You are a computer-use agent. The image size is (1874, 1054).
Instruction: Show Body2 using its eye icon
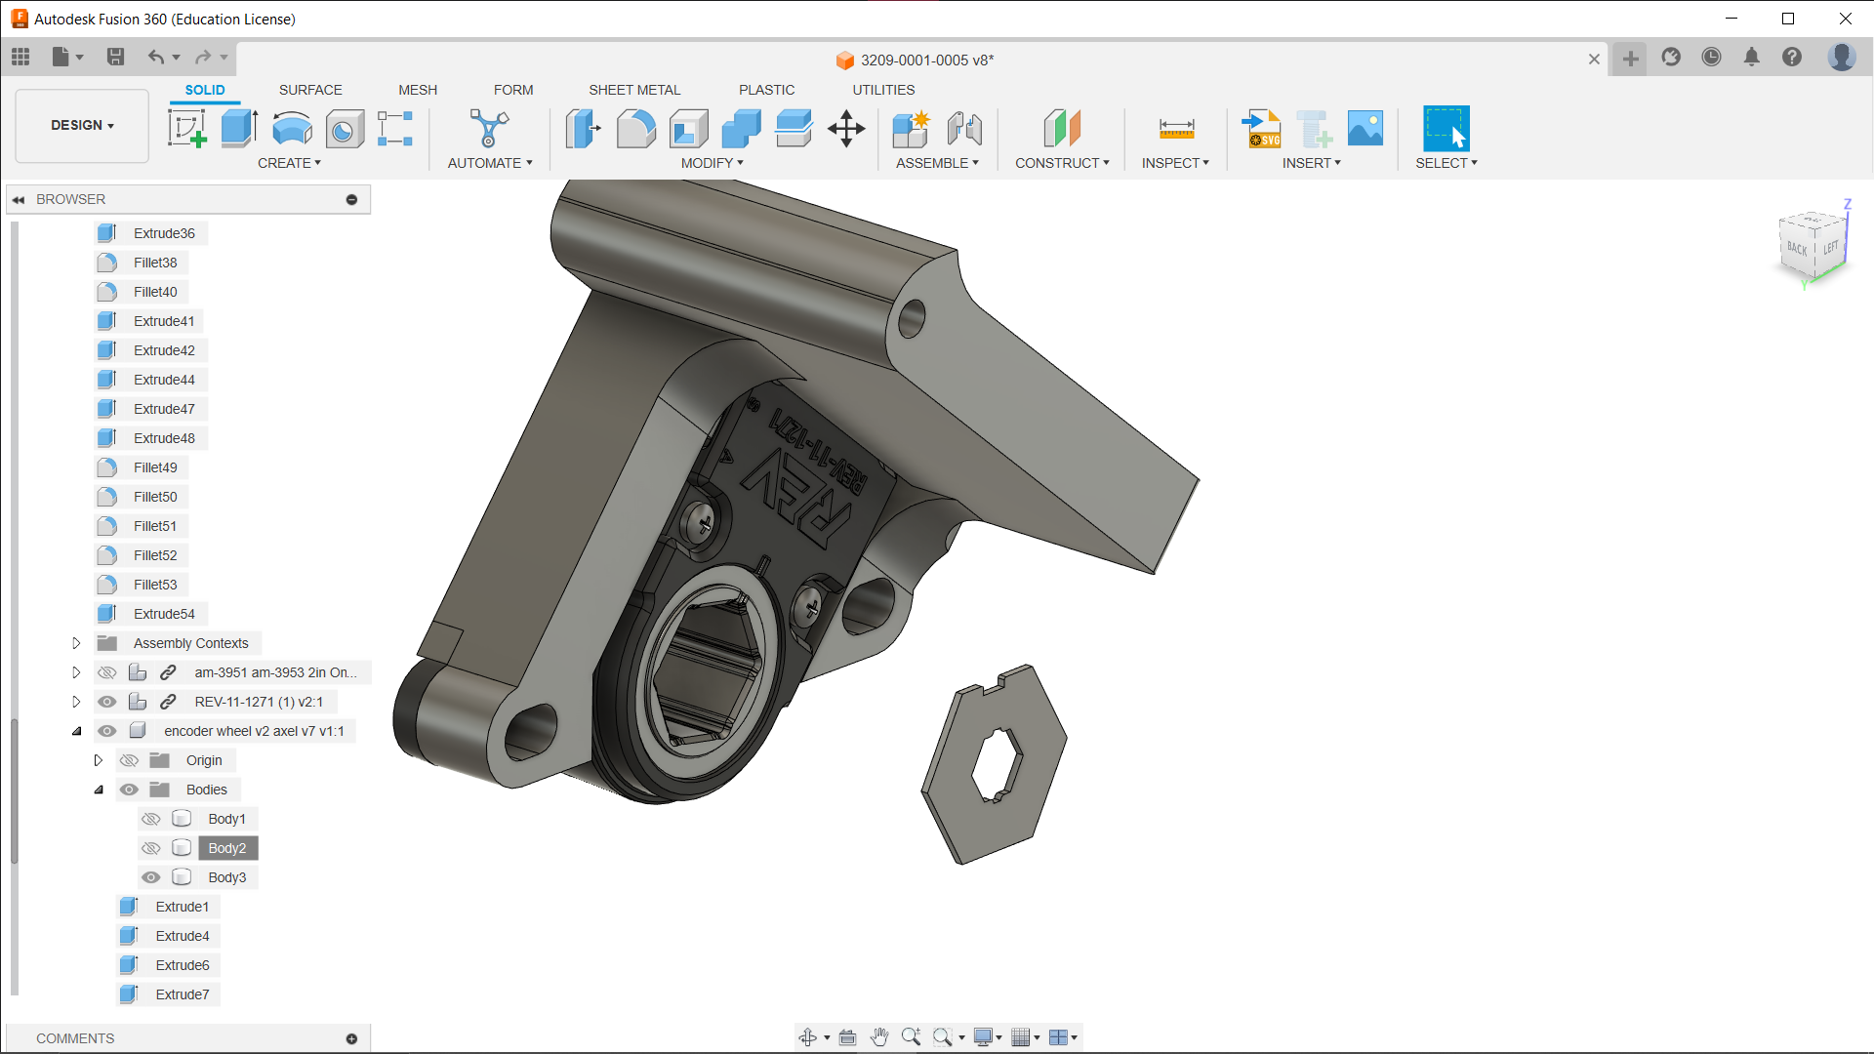point(150,848)
